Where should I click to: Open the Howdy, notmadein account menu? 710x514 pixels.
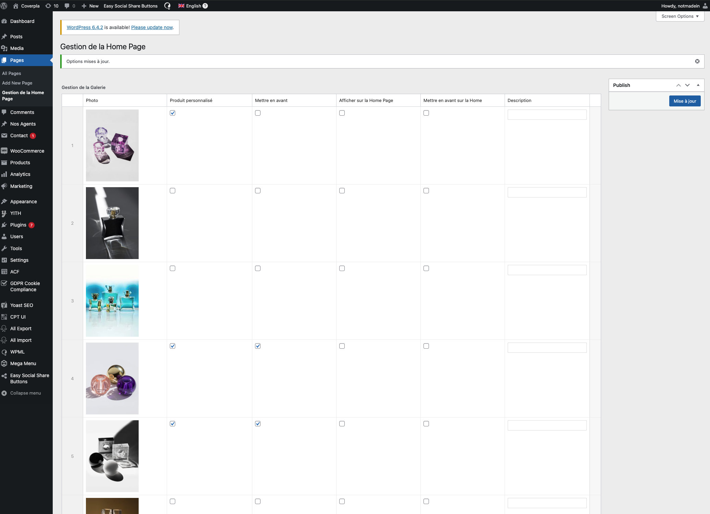click(x=684, y=6)
